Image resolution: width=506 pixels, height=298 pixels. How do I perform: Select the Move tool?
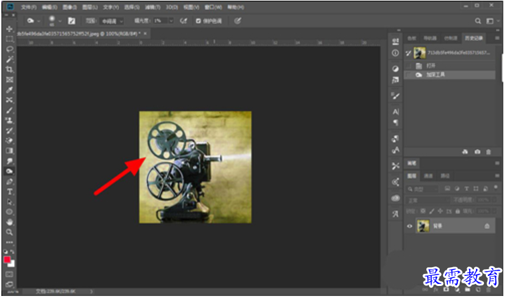point(9,29)
